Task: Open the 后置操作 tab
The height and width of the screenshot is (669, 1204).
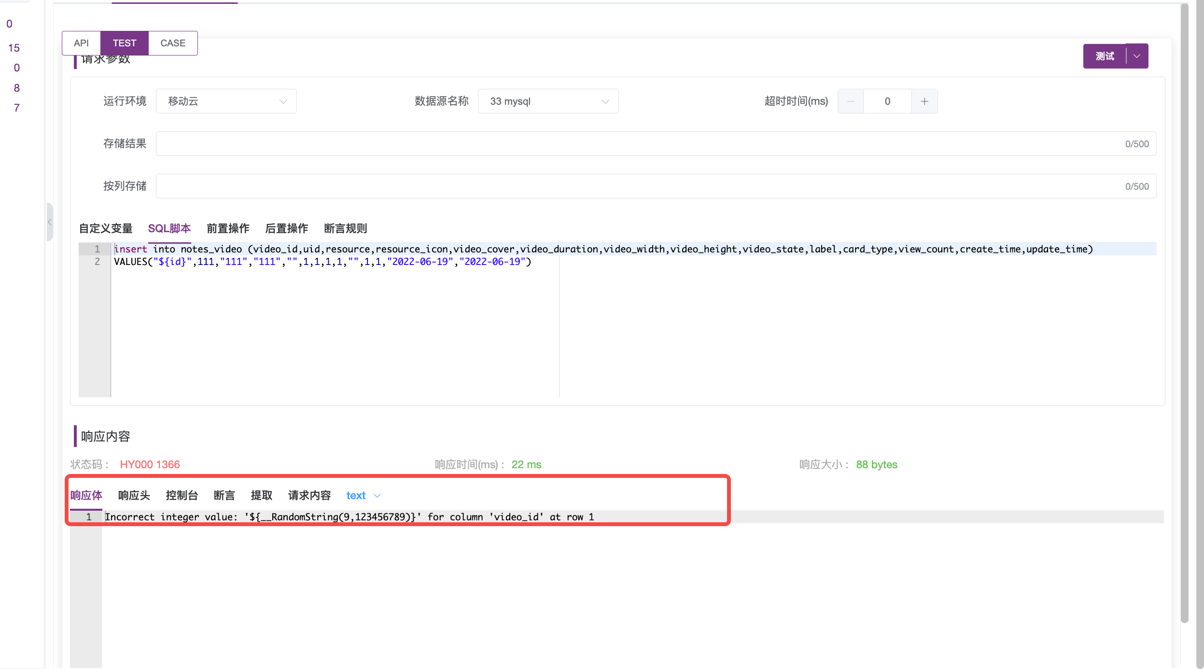Action: tap(287, 228)
